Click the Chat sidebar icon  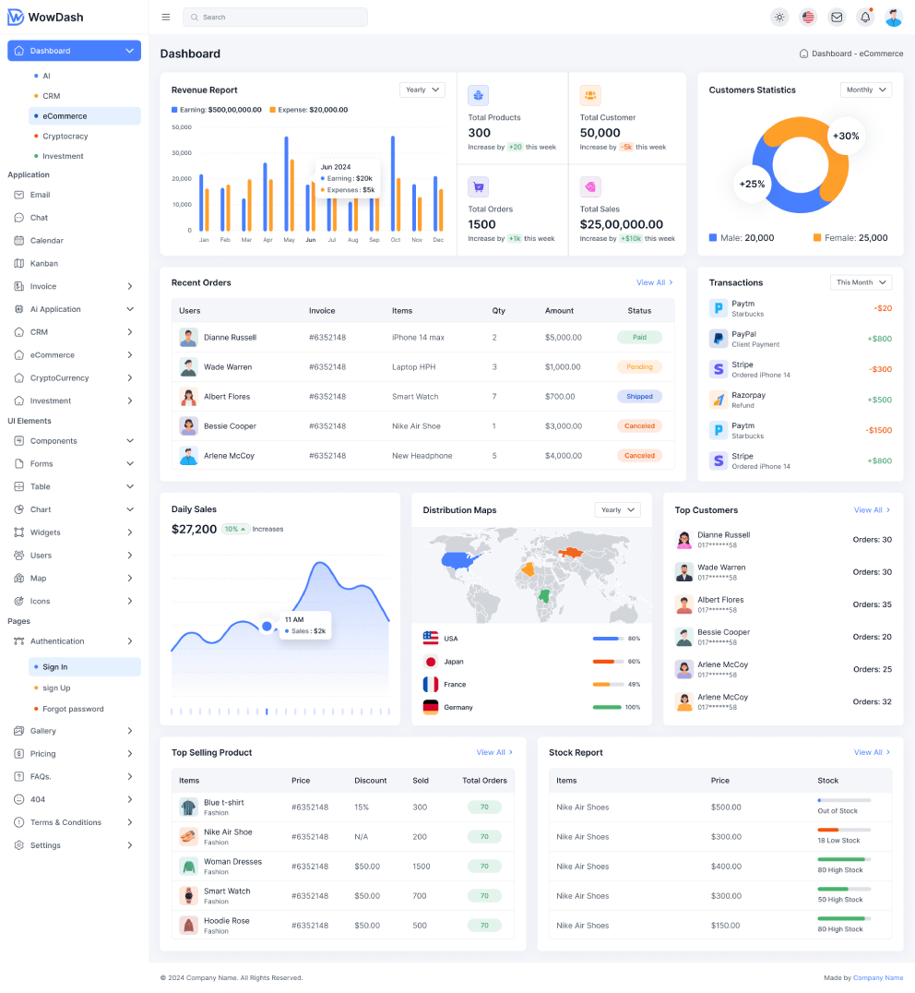19,218
